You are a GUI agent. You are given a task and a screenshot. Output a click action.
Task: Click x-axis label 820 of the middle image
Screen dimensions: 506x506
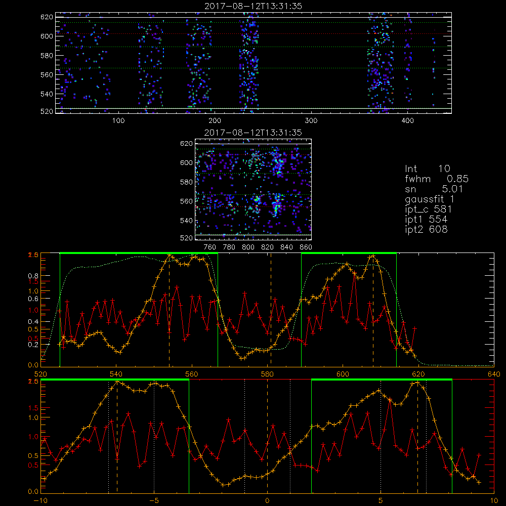[x=268, y=247]
